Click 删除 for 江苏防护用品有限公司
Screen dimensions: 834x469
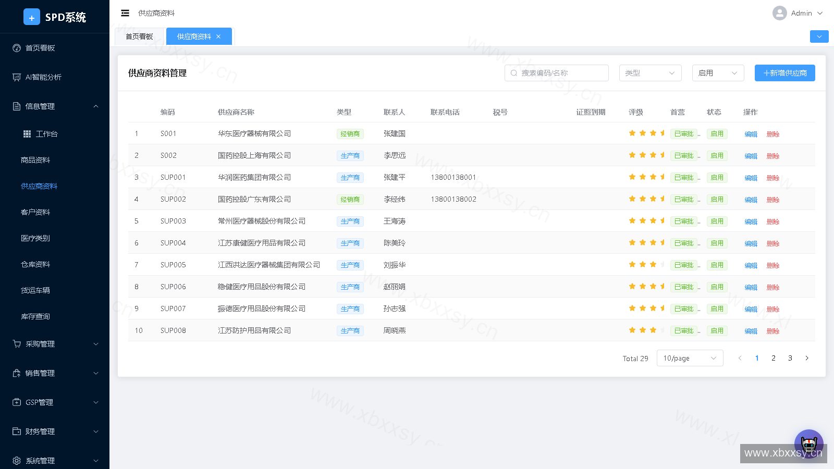(772, 331)
